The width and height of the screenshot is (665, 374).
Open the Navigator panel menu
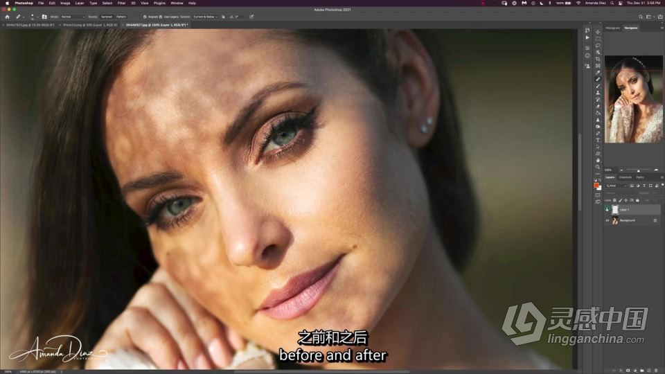tap(662, 28)
